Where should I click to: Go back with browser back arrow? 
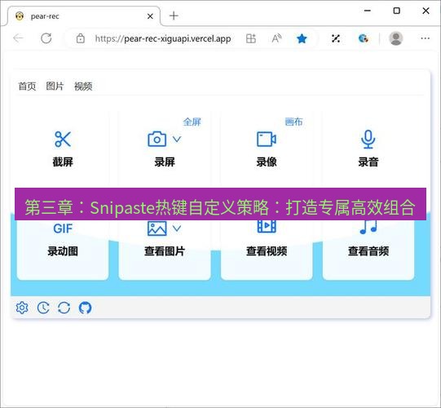pyautogui.click(x=18, y=38)
